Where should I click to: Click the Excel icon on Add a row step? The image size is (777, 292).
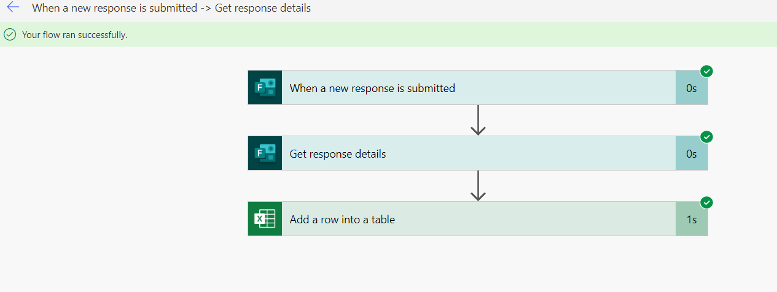point(265,219)
